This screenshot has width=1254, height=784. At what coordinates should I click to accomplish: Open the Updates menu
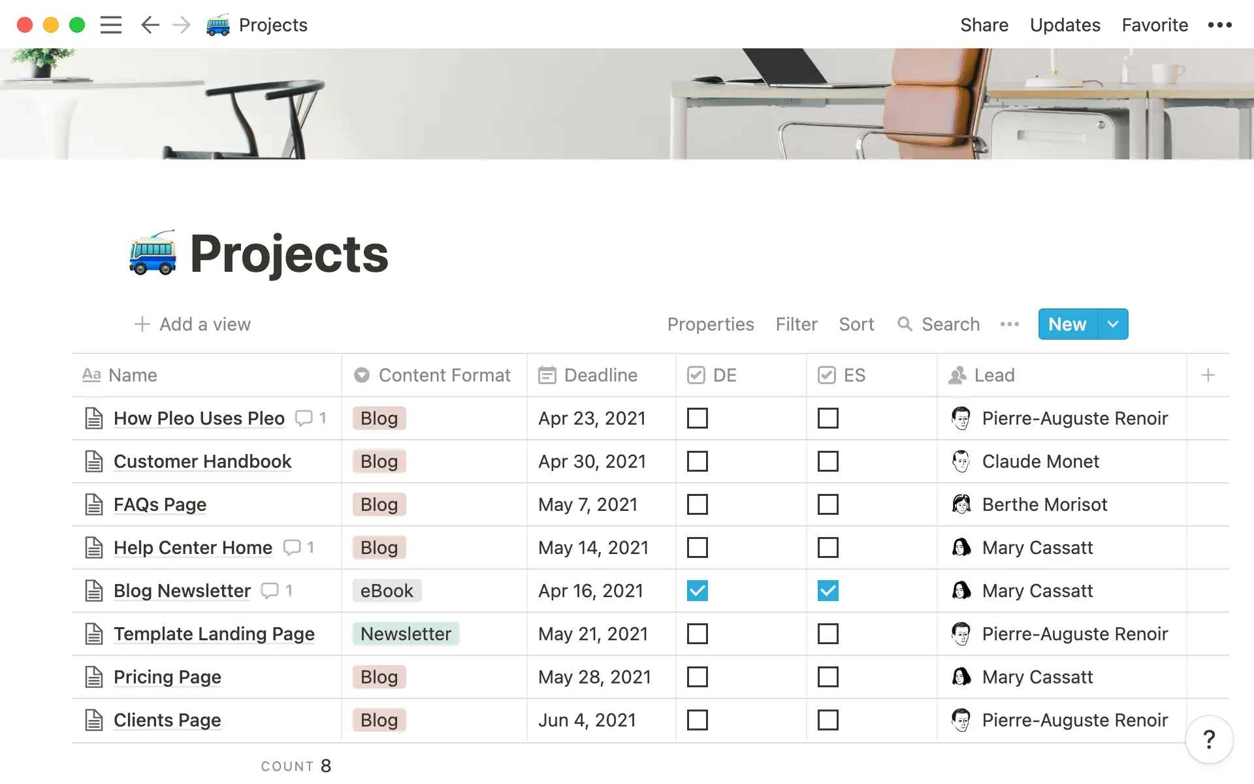(x=1065, y=25)
